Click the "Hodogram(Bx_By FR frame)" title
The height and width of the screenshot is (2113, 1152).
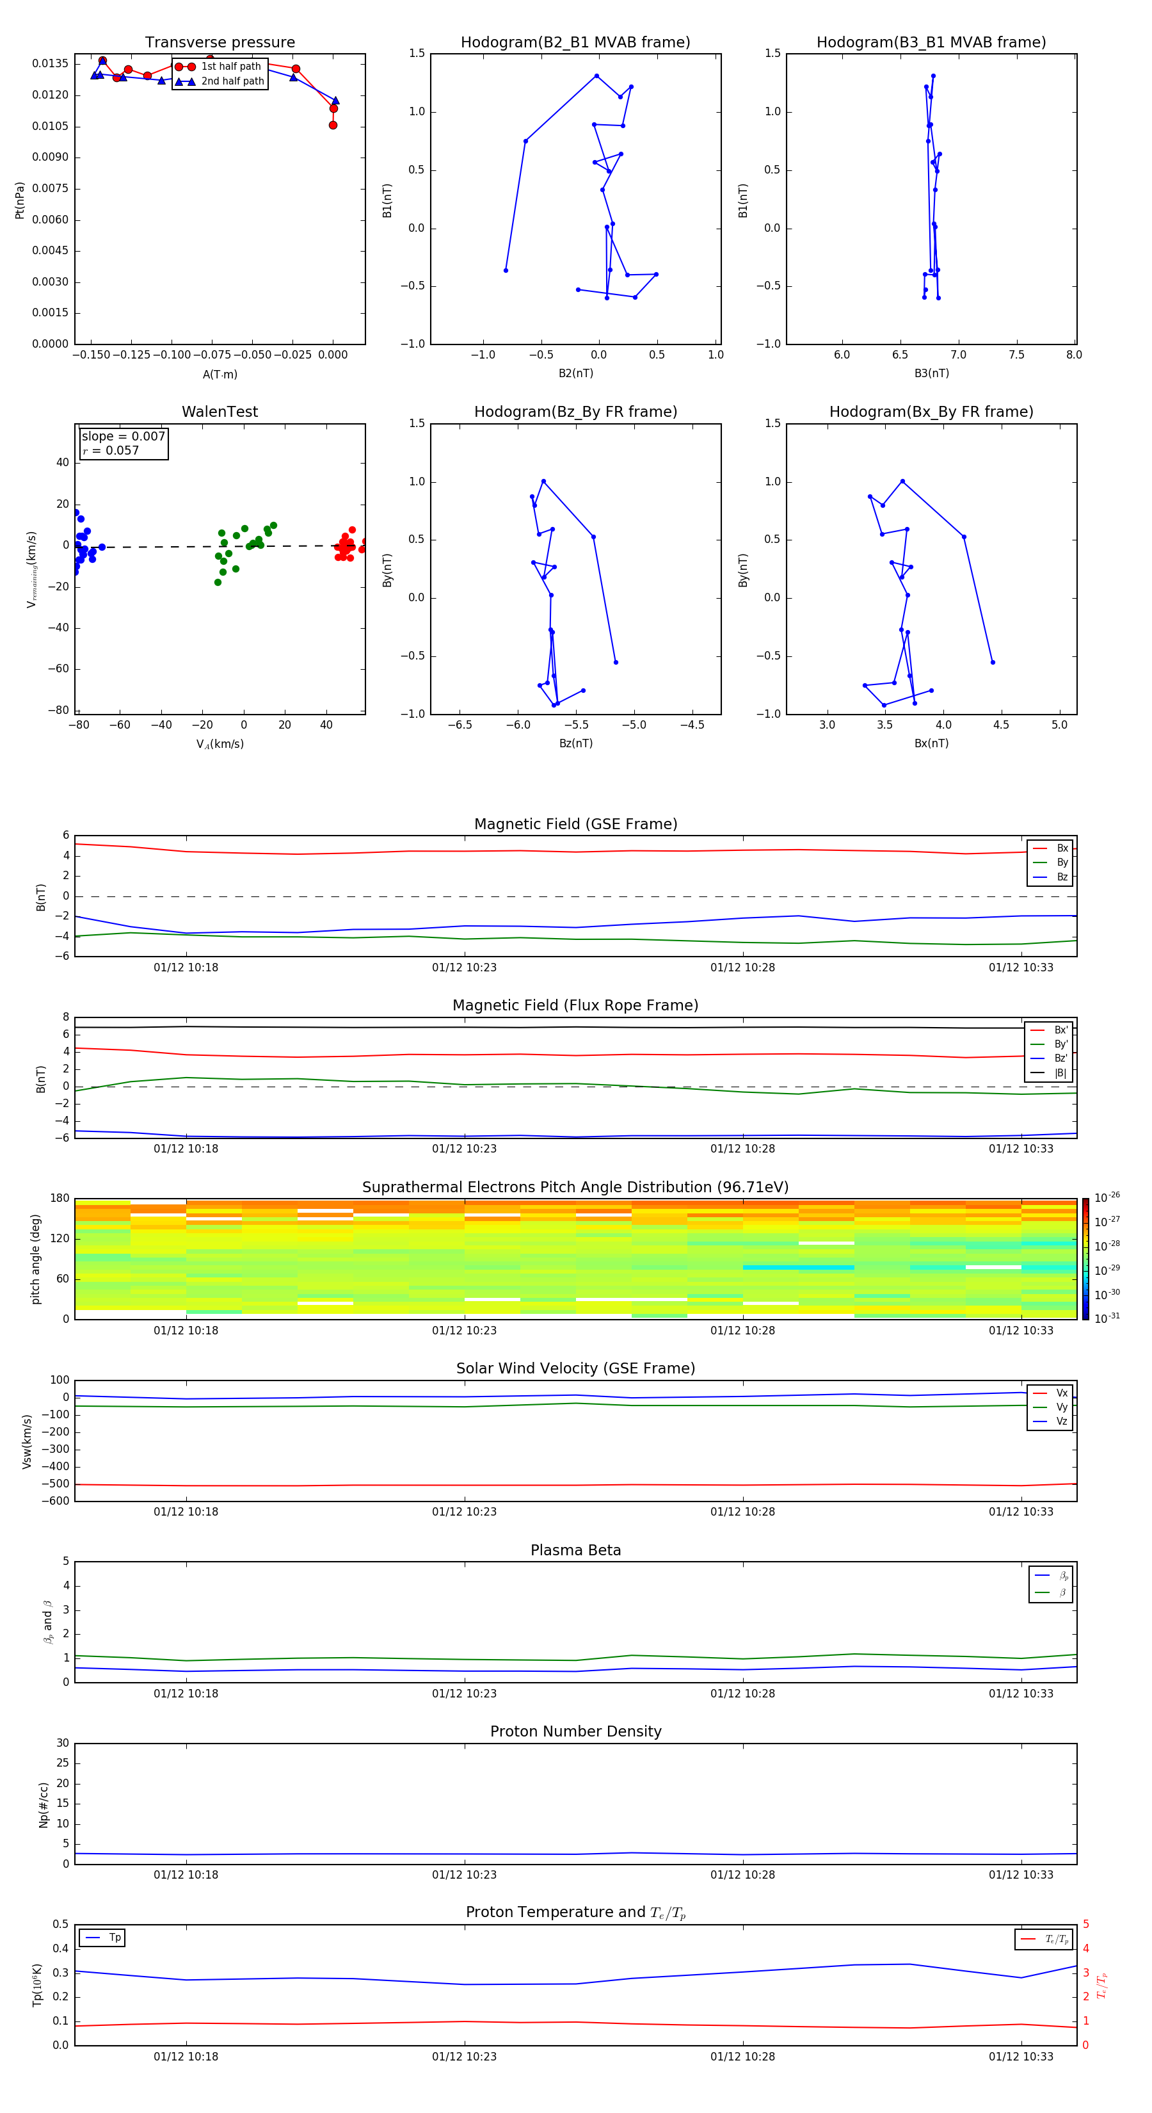coord(931,412)
